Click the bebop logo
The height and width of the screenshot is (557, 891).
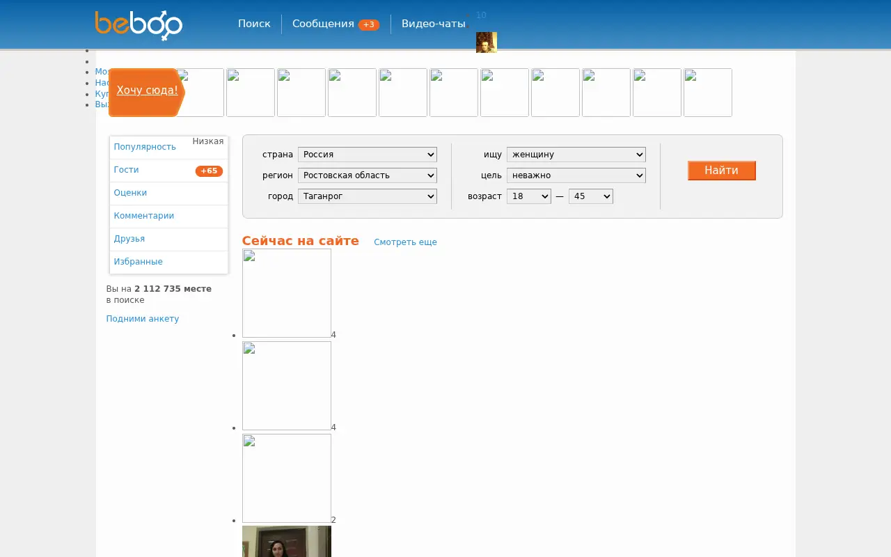(139, 25)
